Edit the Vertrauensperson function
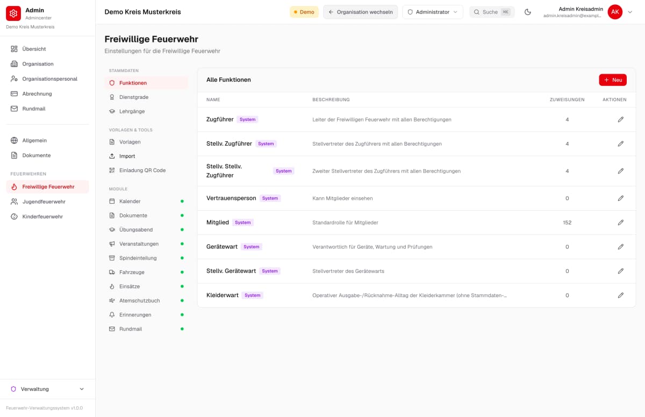The image size is (645, 417). [x=621, y=198]
